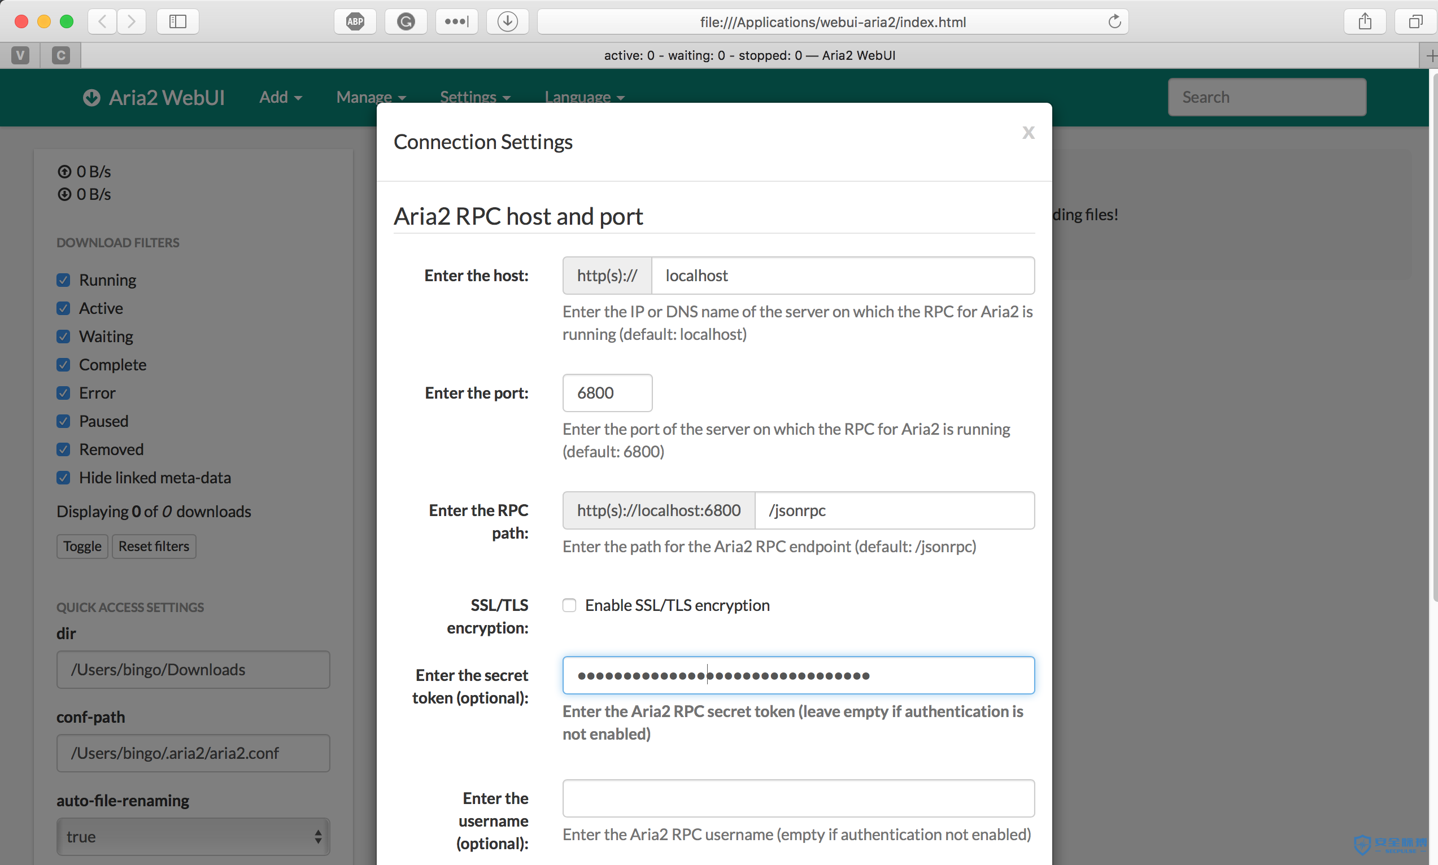1438x865 pixels.
Task: Click the empty username field
Action: pyautogui.click(x=799, y=798)
